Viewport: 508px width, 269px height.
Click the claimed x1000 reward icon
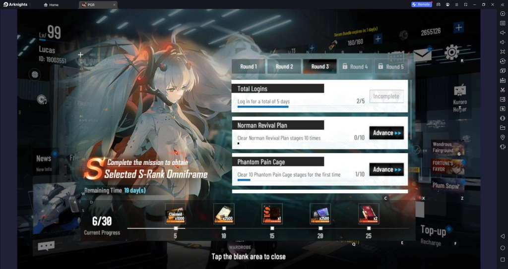176,214
